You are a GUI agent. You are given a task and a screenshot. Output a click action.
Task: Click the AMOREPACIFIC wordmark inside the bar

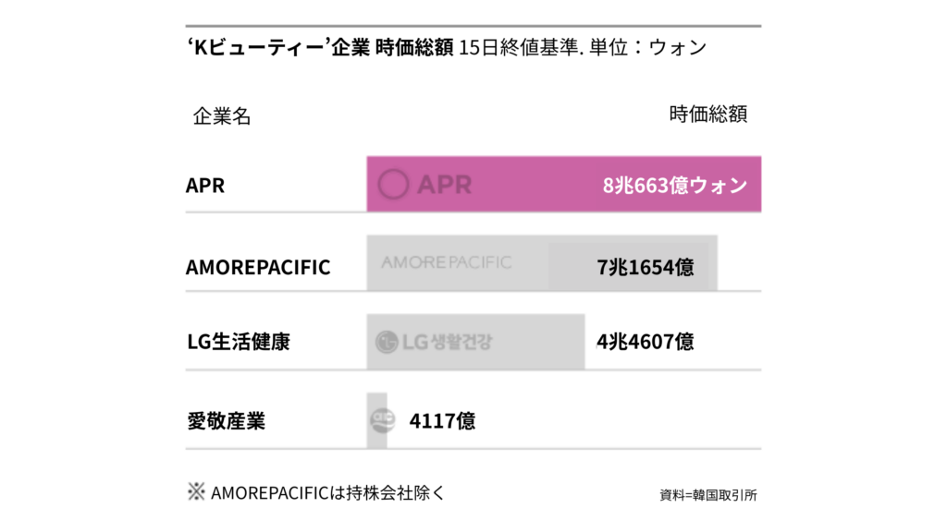[446, 262]
